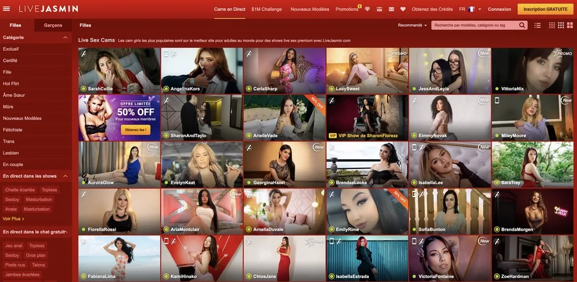The height and width of the screenshot is (282, 577).
Task: Collapse En direct dans les shows section
Action: [66, 176]
